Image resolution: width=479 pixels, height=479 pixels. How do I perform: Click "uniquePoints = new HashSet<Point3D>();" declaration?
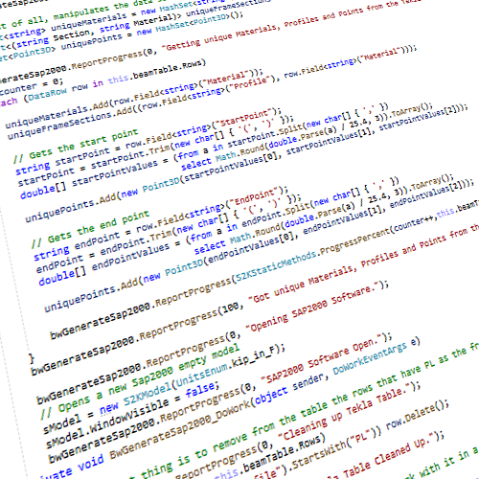tap(152, 31)
